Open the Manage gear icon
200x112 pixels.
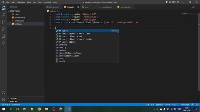pyautogui.click(x=3, y=99)
